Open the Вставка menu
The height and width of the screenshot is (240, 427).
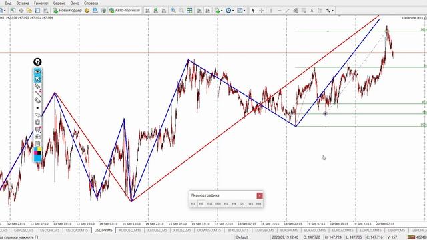23,3
